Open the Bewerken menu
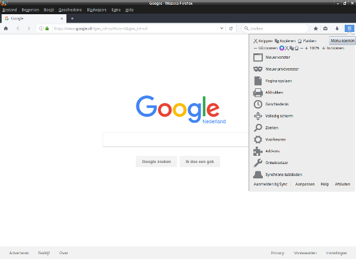 click(30, 9)
